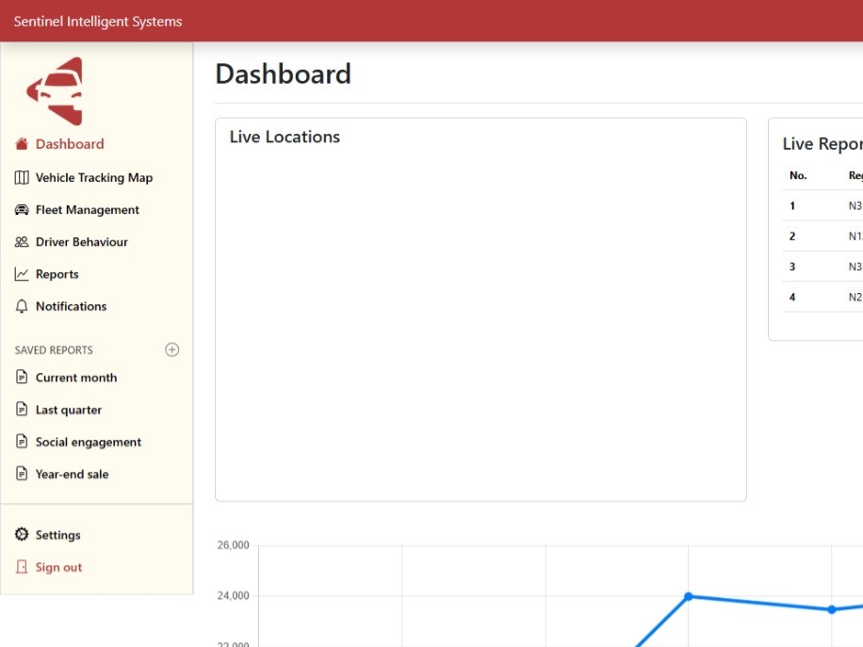Click the Fleet Management car icon
863x647 pixels.
click(22, 210)
